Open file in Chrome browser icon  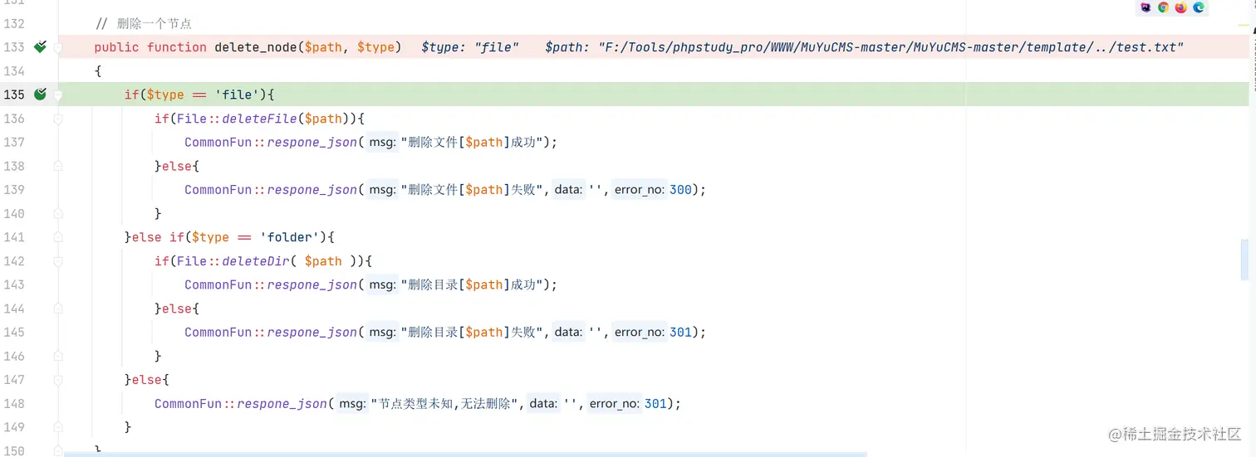point(1163,7)
